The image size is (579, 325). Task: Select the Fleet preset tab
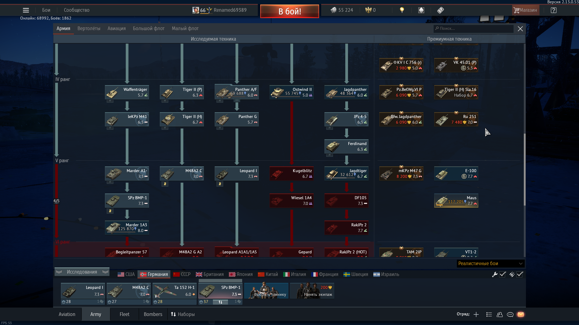point(125,314)
